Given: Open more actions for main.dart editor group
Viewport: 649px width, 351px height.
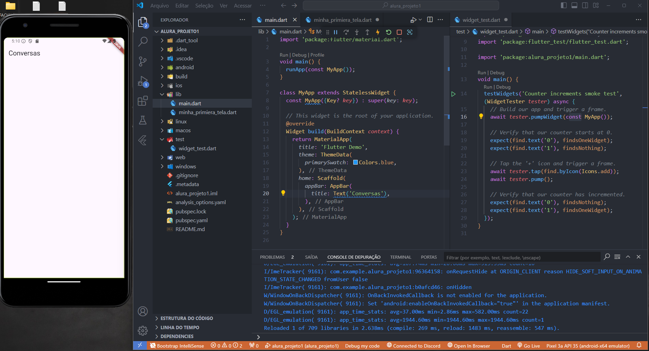Looking at the screenshot, I should (x=441, y=20).
